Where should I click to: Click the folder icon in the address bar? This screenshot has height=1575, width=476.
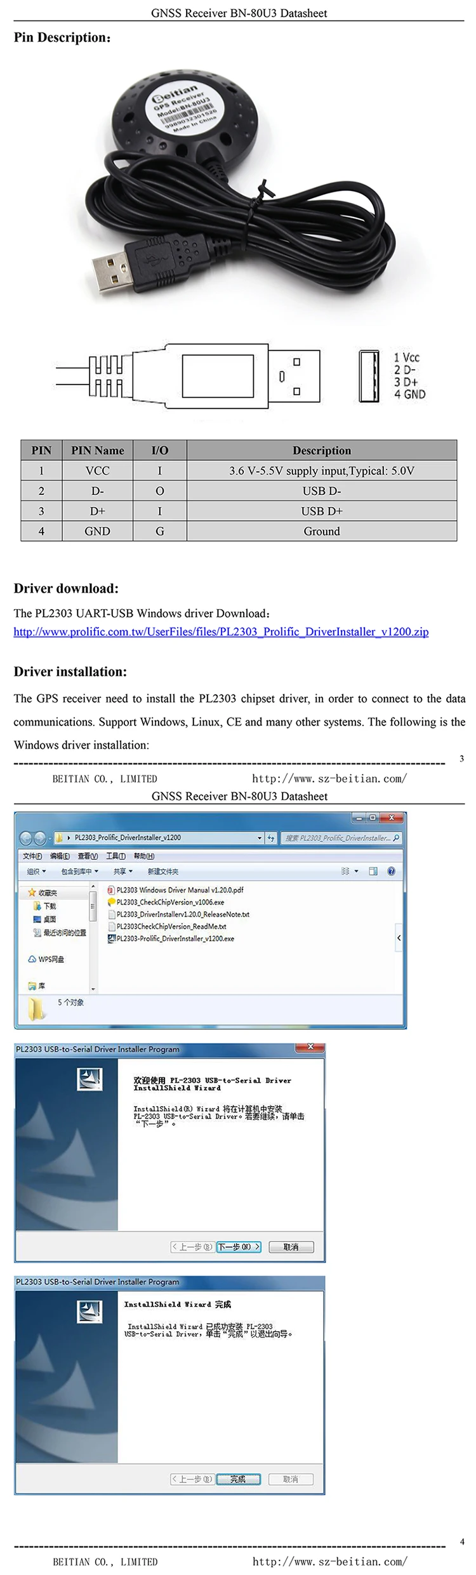coord(59,838)
